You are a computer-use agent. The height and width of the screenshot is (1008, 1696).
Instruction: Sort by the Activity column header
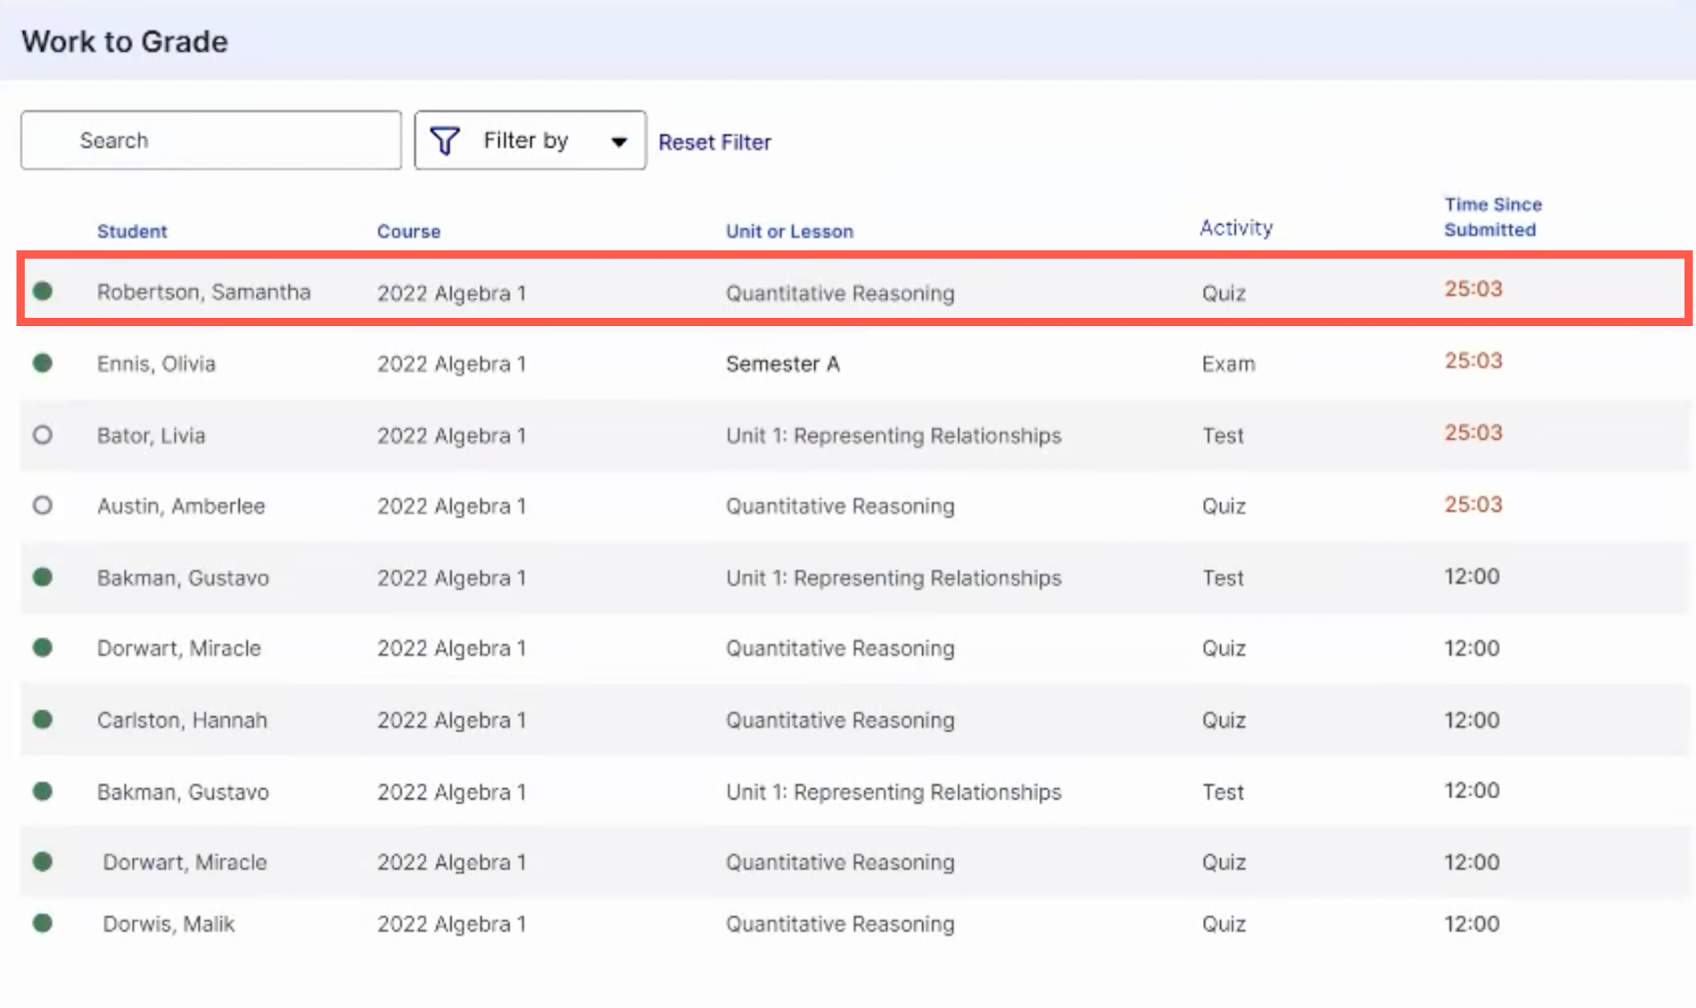(x=1236, y=227)
